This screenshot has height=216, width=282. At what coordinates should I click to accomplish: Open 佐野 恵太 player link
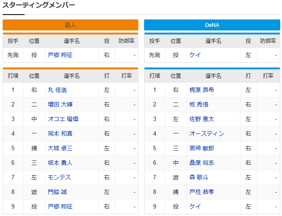point(202,119)
